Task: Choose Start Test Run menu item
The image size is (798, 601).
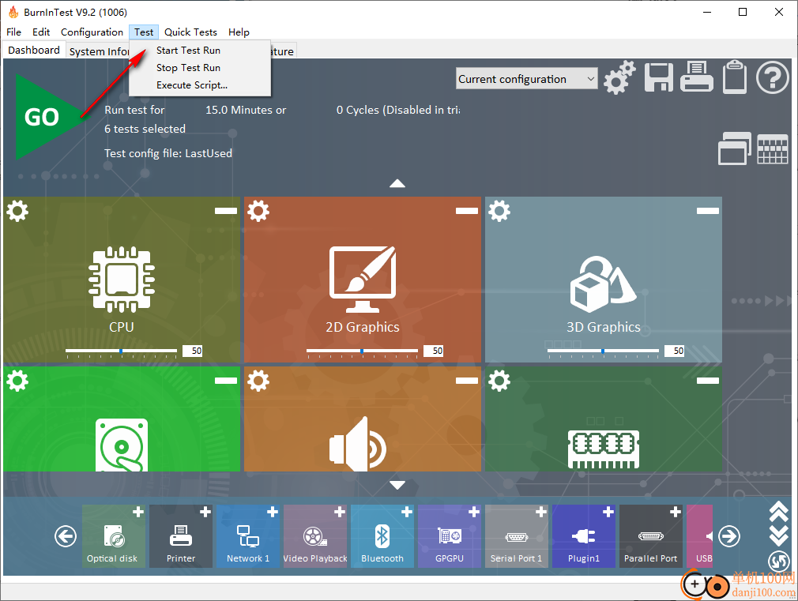Action: coord(188,51)
